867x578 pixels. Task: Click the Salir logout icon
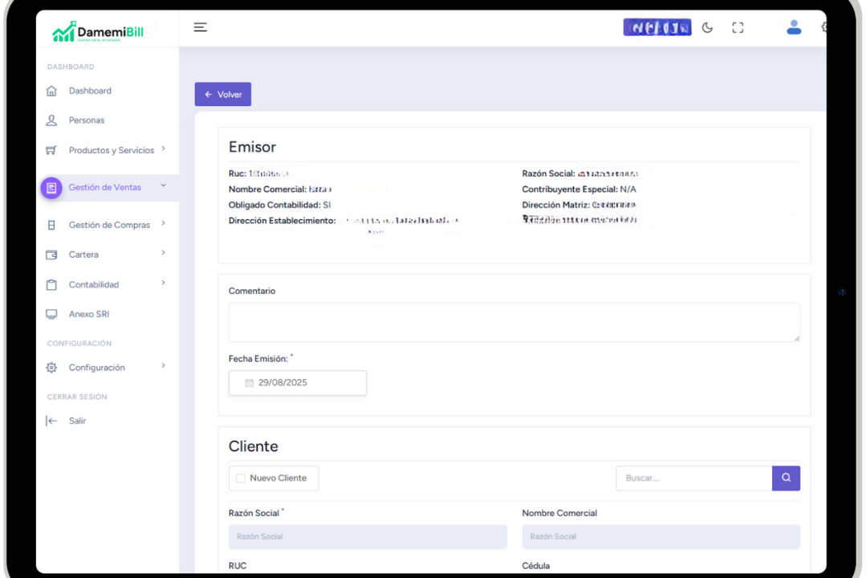tap(52, 421)
